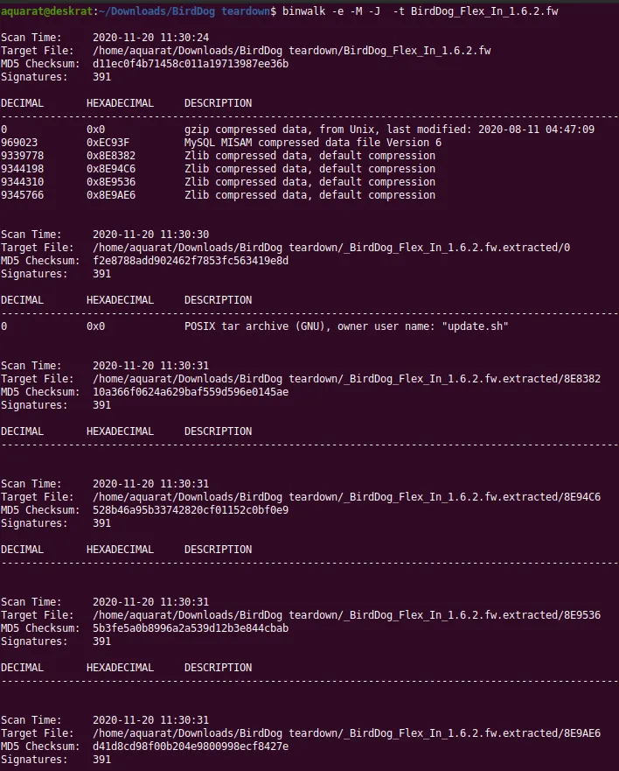Click MD5 checksum f2e8788add902462f7853fc563419e8d
619x771 pixels.
pyautogui.click(x=191, y=261)
